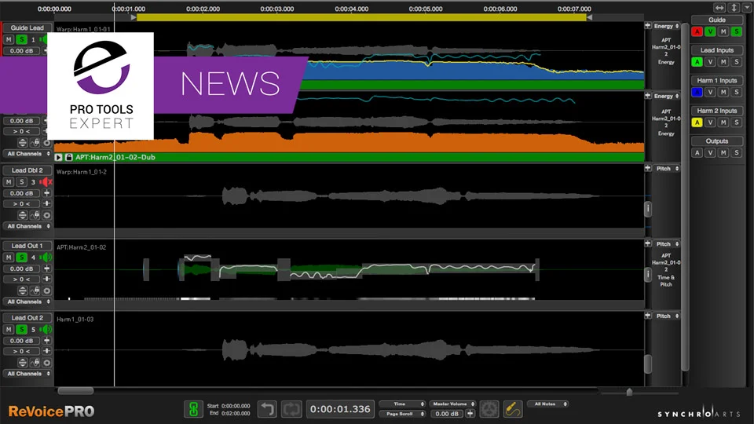
Task: Open All Channels dropdown on Lead Out 2
Action: coord(27,374)
